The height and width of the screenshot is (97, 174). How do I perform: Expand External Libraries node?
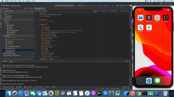[x=3, y=54]
